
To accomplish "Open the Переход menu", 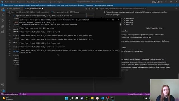I will [x=34, y=2].
